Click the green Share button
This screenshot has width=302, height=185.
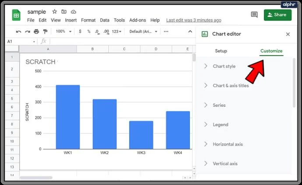coord(277,15)
